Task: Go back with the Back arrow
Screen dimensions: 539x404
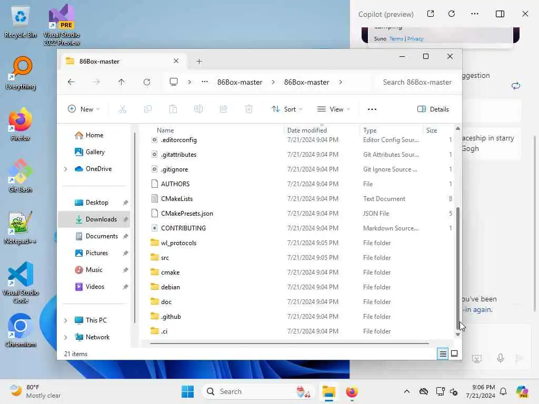Action: [71, 82]
